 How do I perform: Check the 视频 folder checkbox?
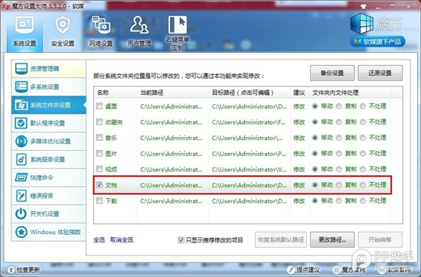(x=100, y=169)
